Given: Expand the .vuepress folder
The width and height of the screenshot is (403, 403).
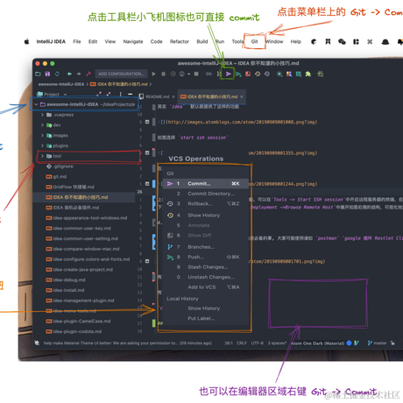Looking at the screenshot, I should (x=42, y=115).
